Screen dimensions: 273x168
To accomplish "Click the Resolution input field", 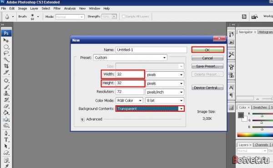I will tap(130, 92).
